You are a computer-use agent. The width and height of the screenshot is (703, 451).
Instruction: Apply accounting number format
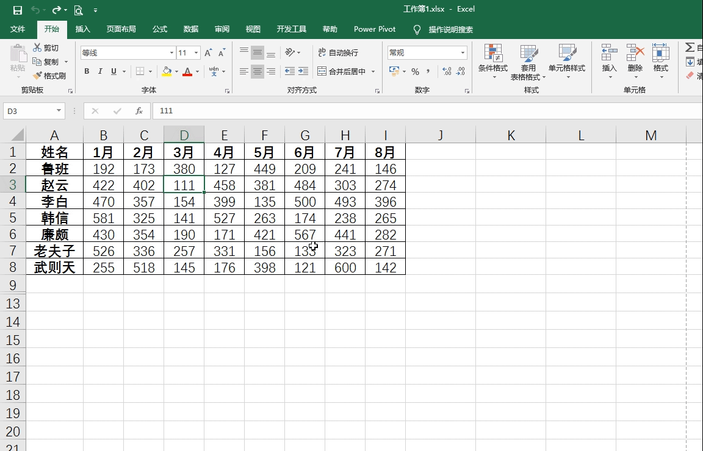coord(394,71)
